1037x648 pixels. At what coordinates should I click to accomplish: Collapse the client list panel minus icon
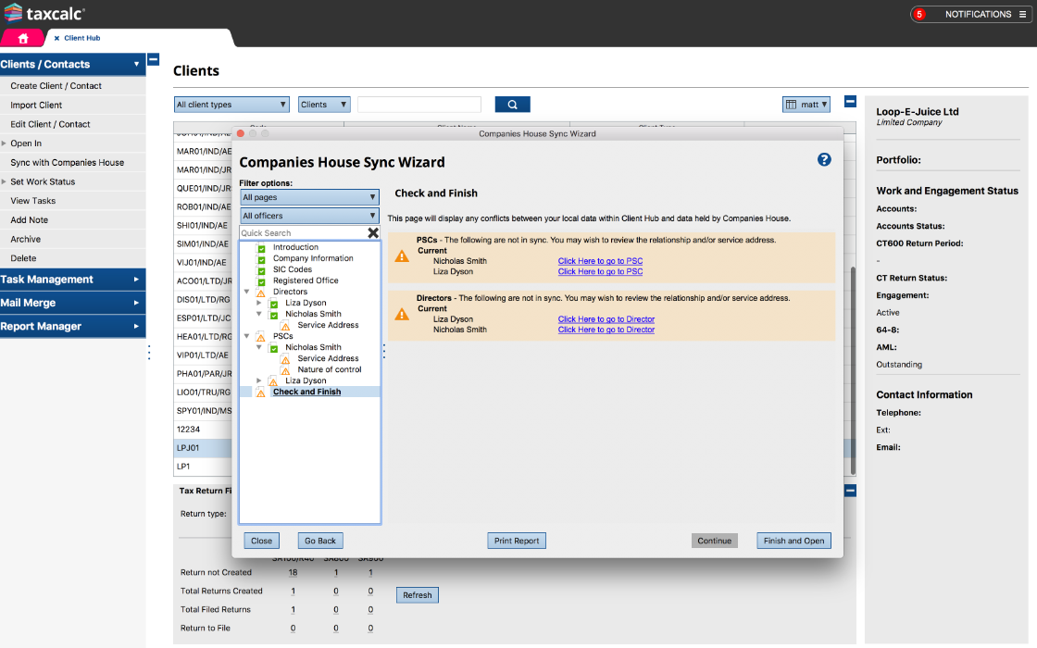[x=851, y=101]
